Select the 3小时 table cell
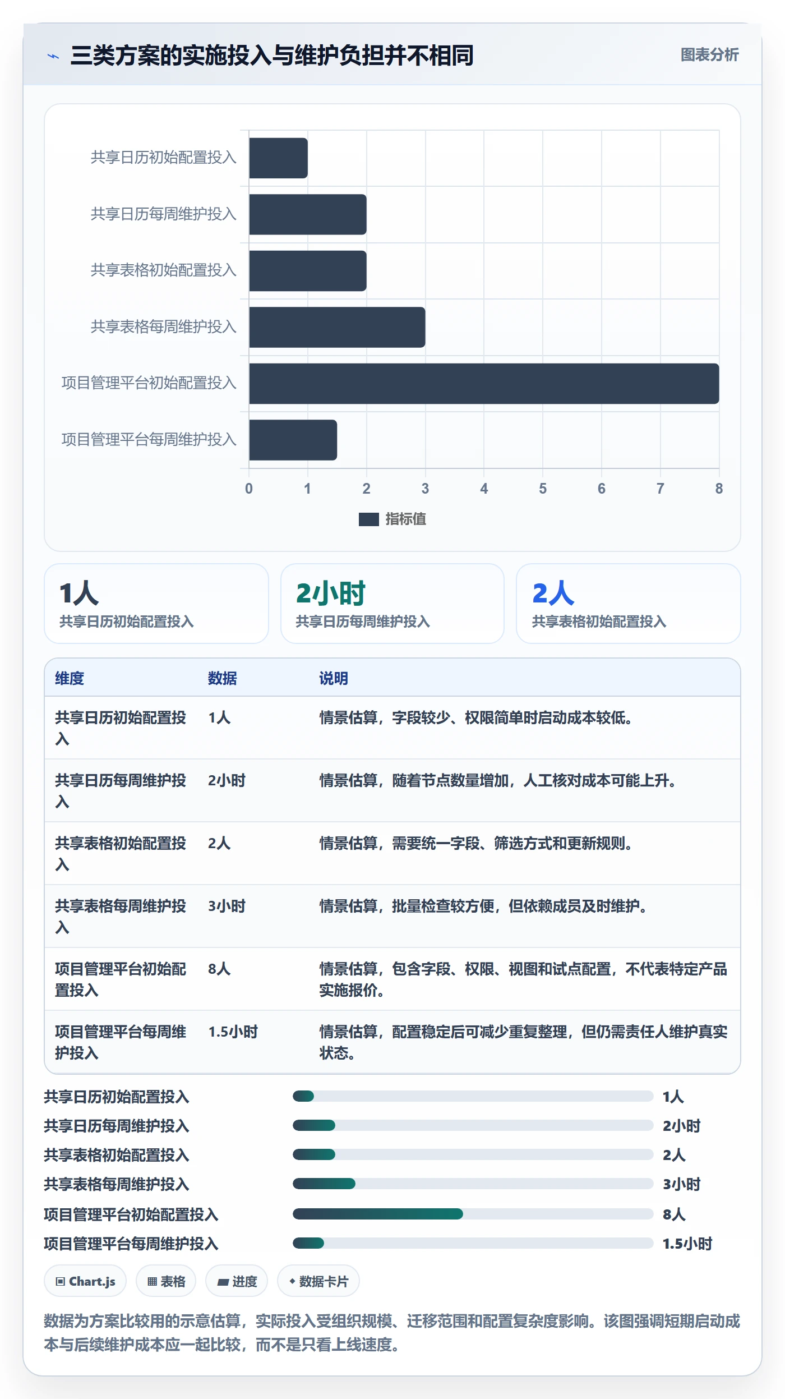The image size is (785, 1399). pyautogui.click(x=227, y=906)
